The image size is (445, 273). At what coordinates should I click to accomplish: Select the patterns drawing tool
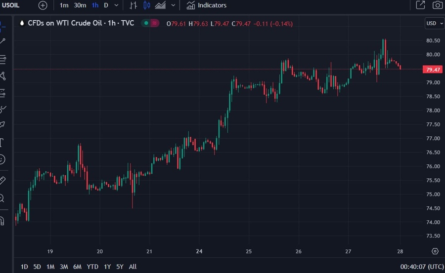click(2, 76)
